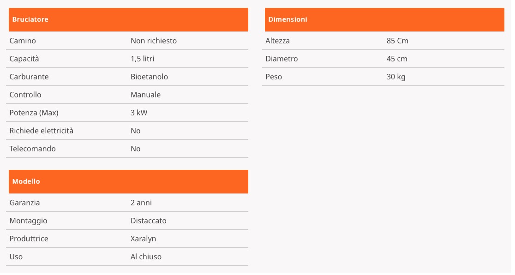Select the 'Richiede elettricità' label
This screenshot has height=275, width=515.
42,131
